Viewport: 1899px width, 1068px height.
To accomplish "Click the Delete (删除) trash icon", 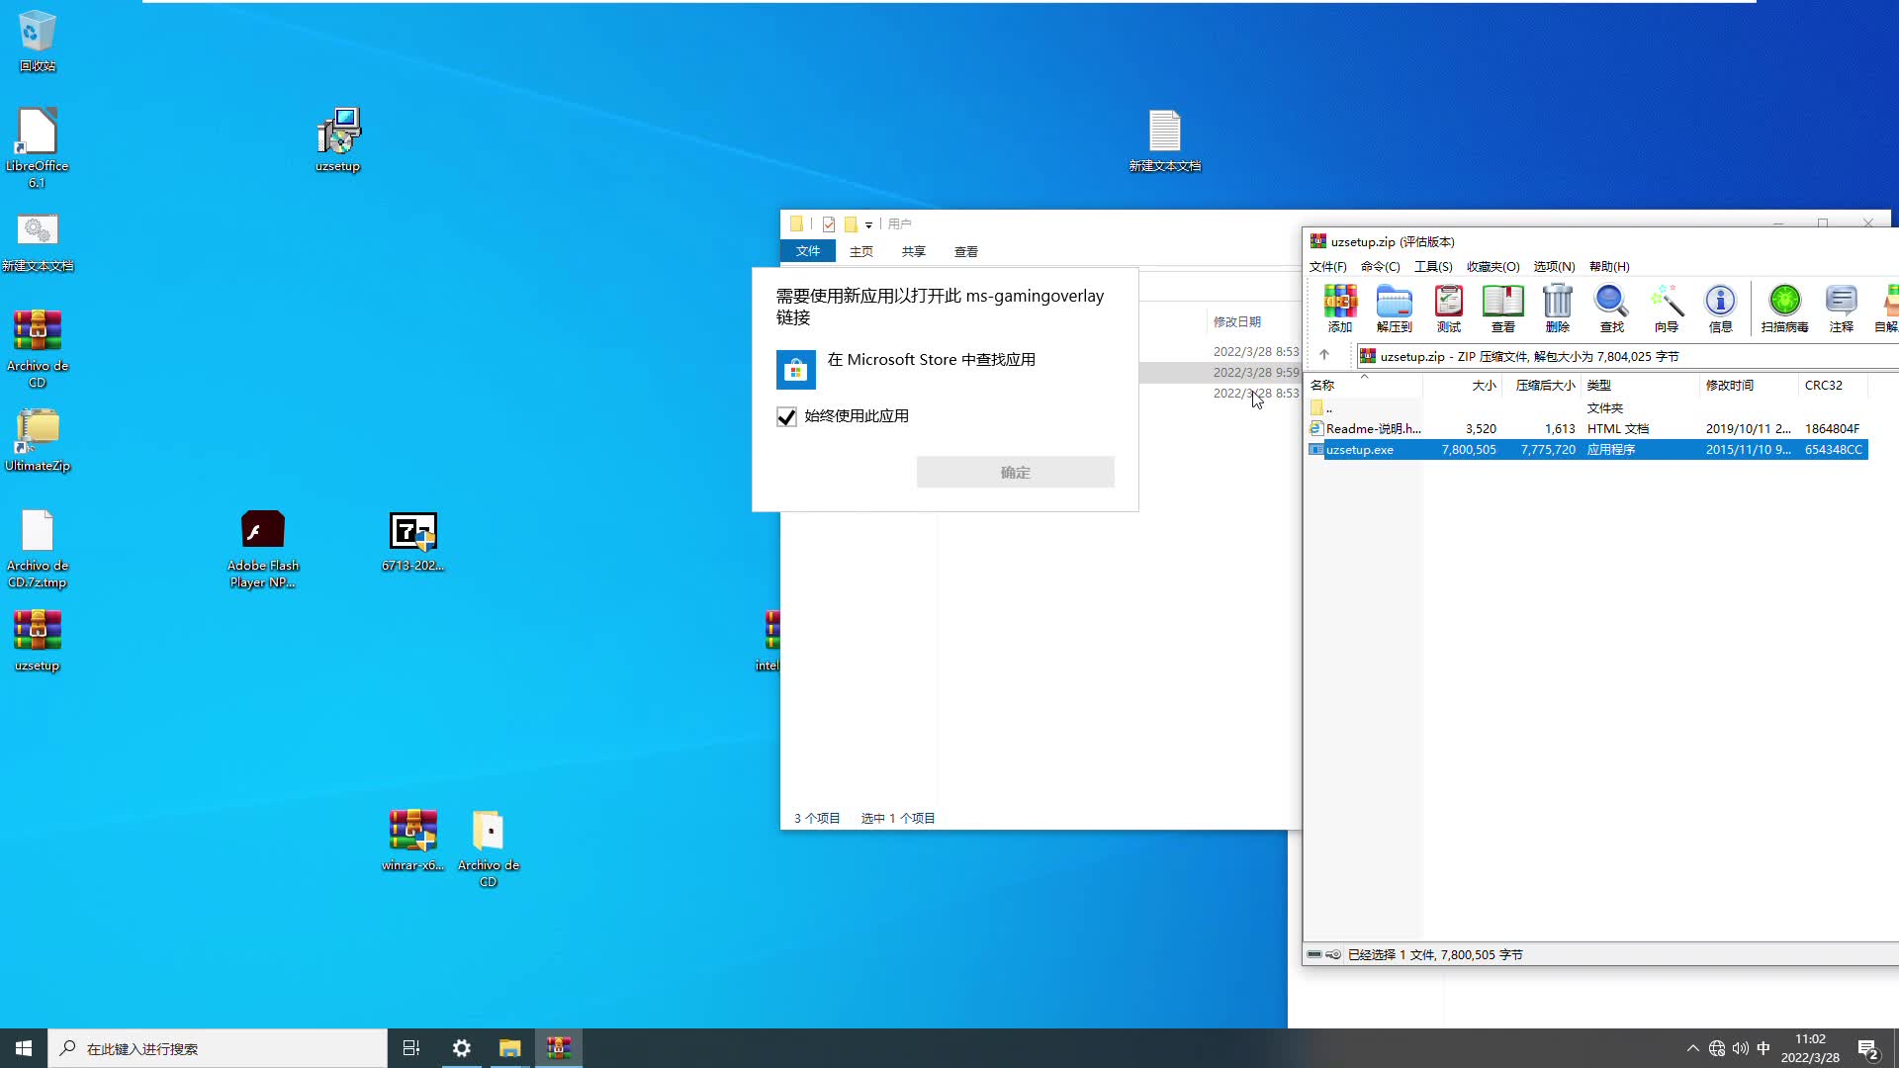I will (1558, 309).
